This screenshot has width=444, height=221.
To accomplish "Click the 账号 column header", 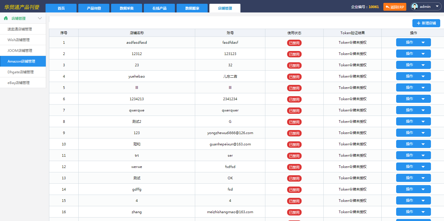I will click(230, 33).
